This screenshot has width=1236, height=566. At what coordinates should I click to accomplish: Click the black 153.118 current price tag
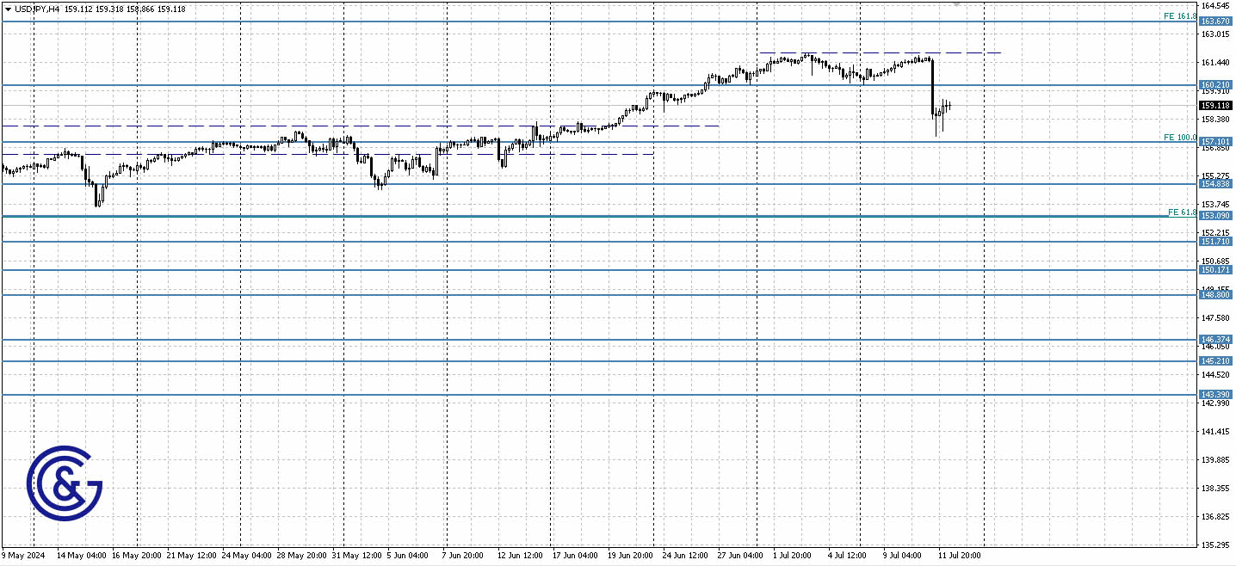click(x=1215, y=104)
